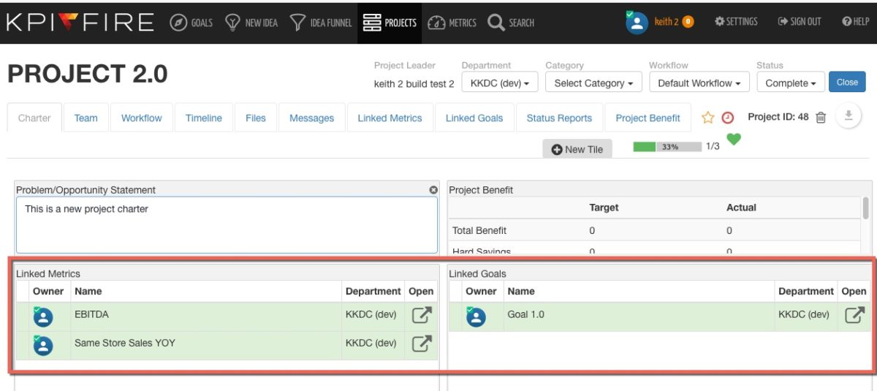The width and height of the screenshot is (877, 391).
Task: Open Same Store Sales YOY metric link icon
Action: [x=422, y=343]
